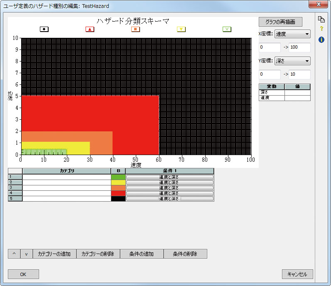Screen dimensions: 331x286
Task: Click the copy icon in right sidebar
Action: click(x=321, y=19)
